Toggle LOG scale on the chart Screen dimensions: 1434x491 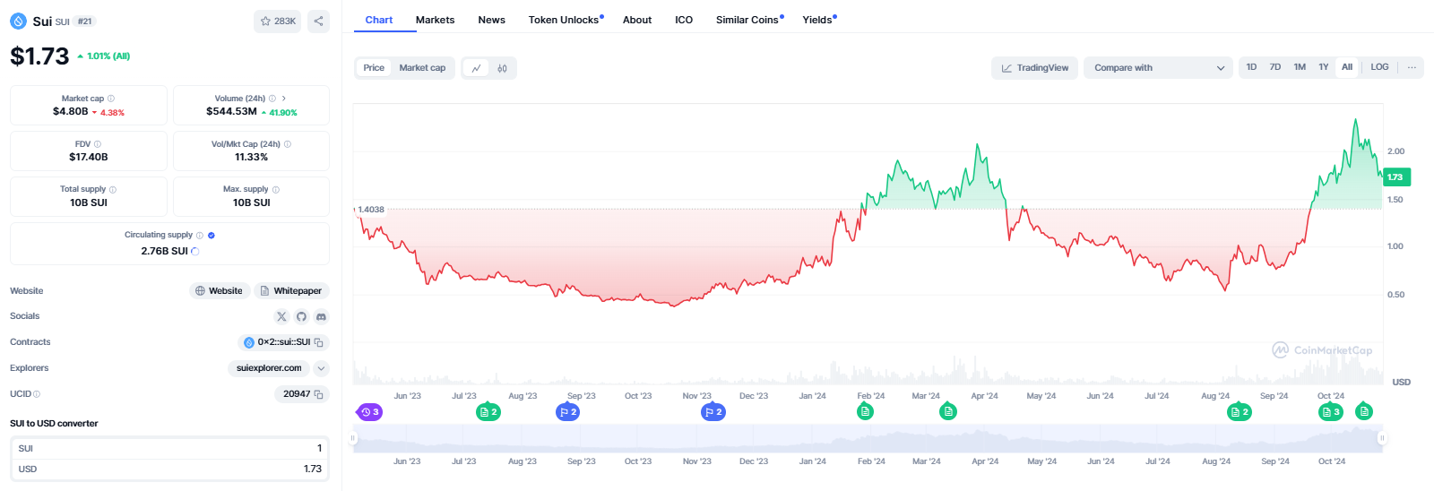click(1379, 67)
